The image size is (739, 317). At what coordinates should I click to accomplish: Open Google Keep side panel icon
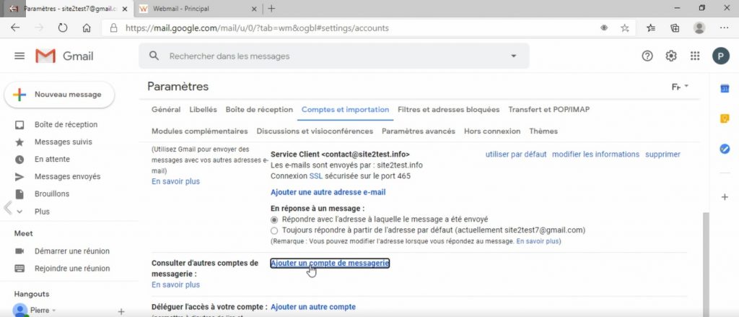click(x=725, y=119)
